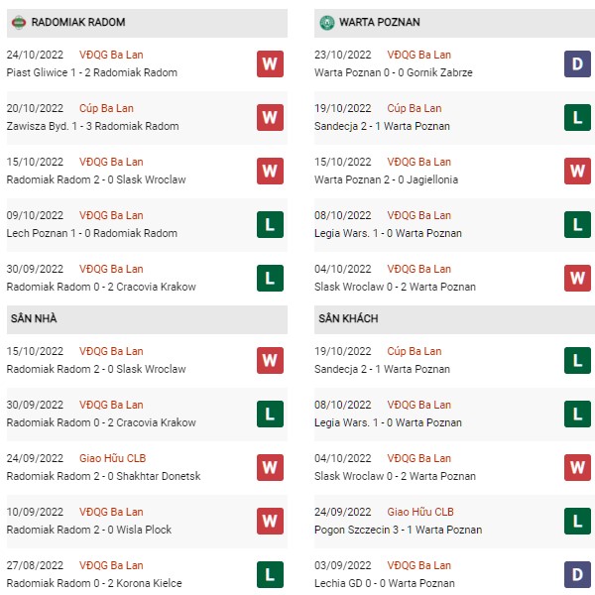Click D badge for Gornik Zabrze match
Image resolution: width=595 pixels, height=595 pixels.
coord(578,63)
